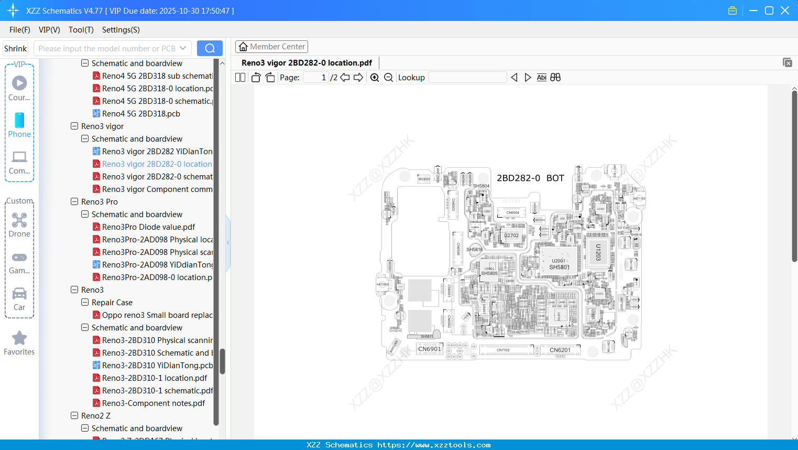Open Reno3-2BD310-1 schematic.pdf
Viewport: 798px width, 450px height.
(x=152, y=391)
